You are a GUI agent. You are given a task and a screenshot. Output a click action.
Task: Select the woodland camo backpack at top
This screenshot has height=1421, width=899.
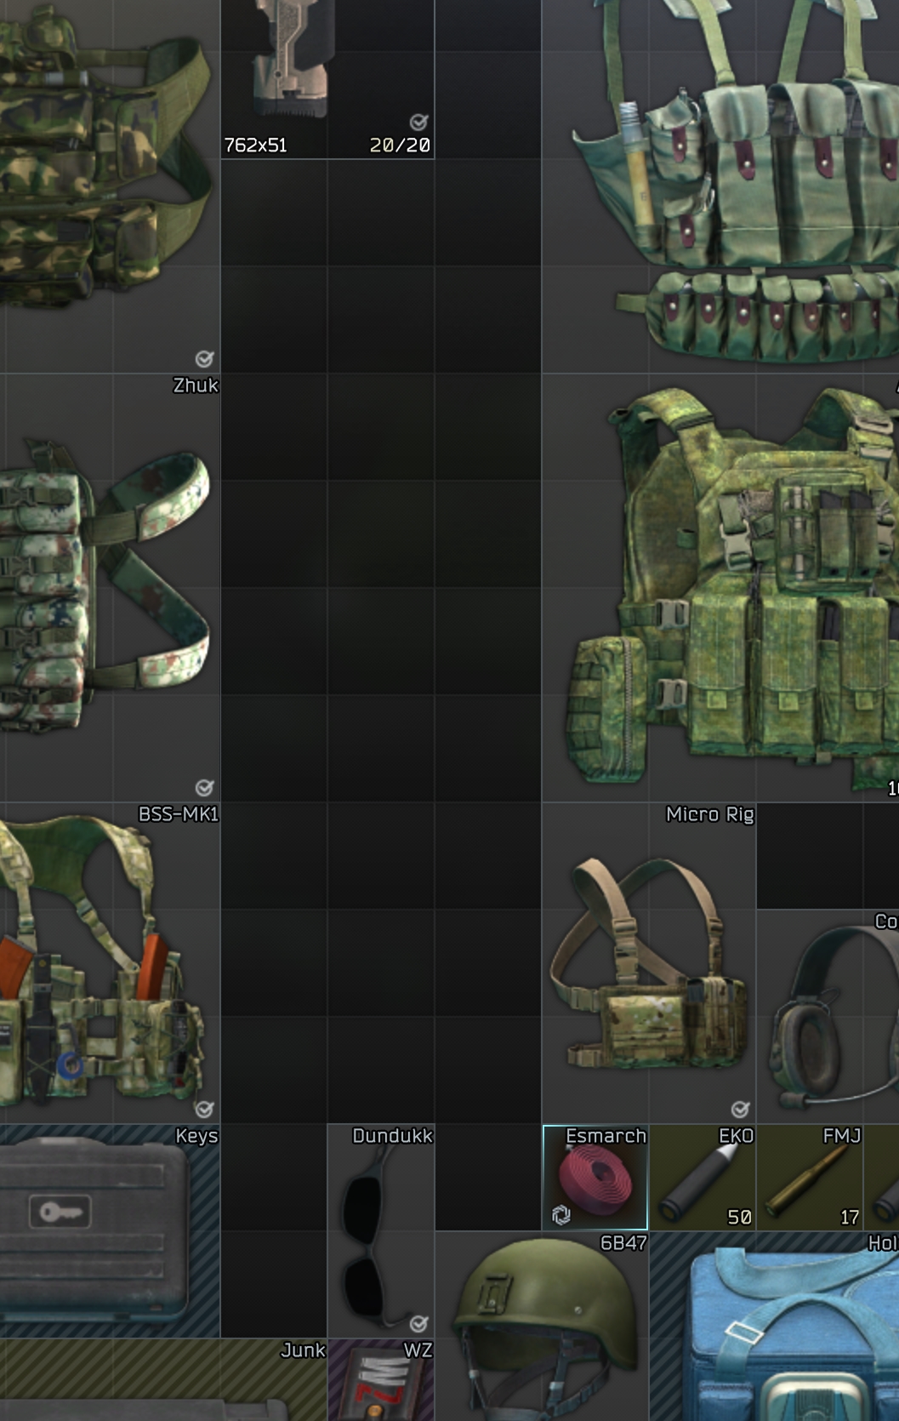[x=110, y=185]
